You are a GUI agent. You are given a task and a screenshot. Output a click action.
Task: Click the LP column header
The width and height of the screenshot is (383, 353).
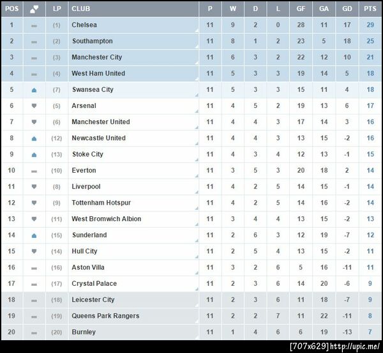57,9
